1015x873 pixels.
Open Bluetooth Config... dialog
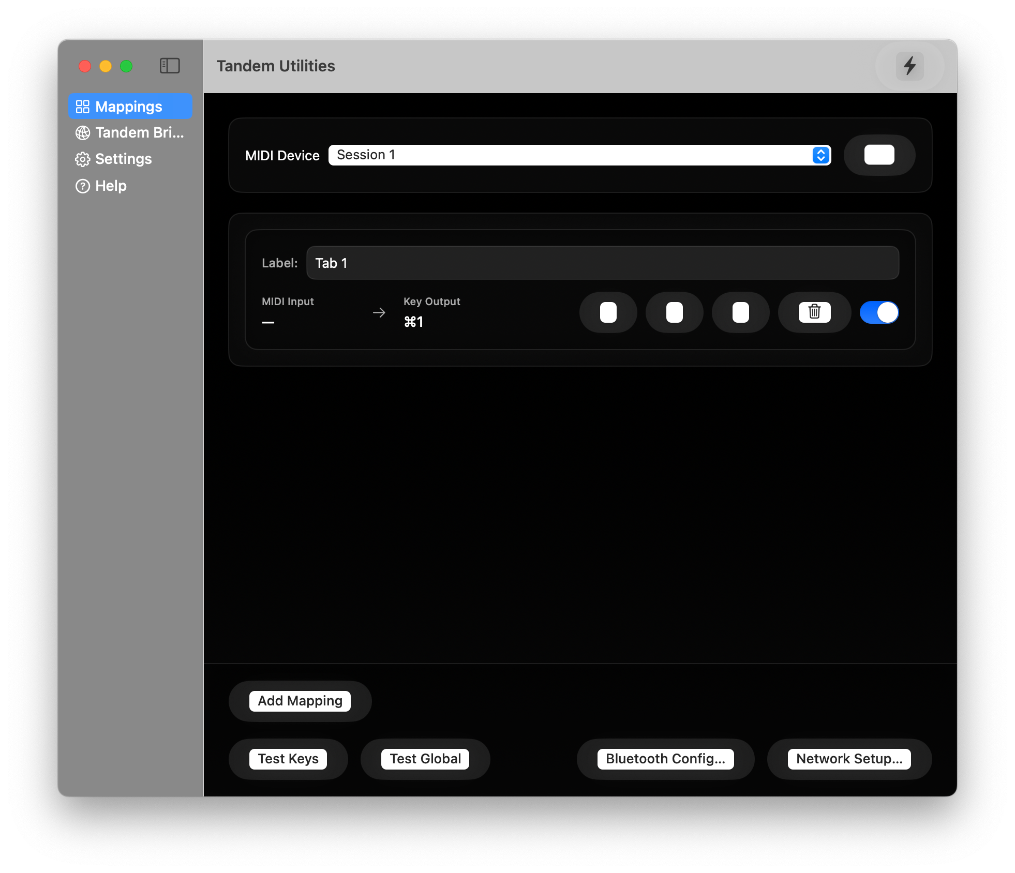coord(665,759)
